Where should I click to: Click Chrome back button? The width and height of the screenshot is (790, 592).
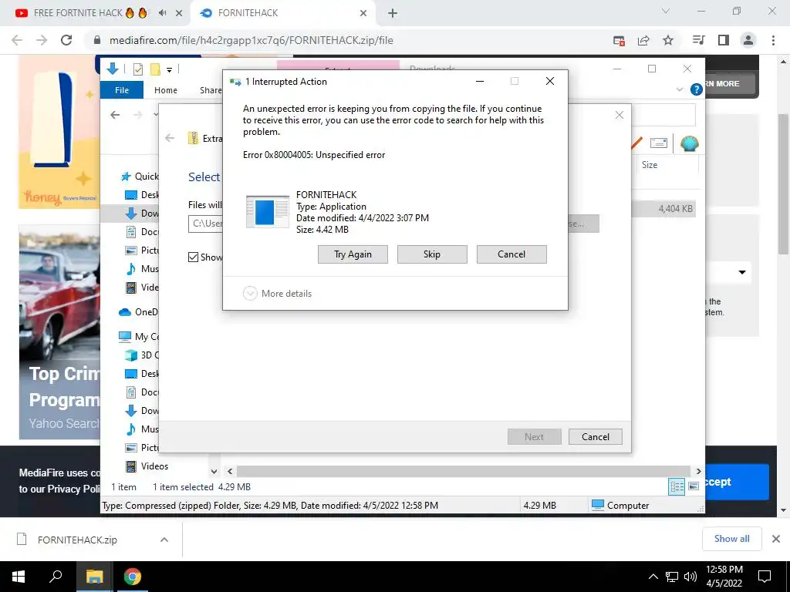pyautogui.click(x=17, y=40)
